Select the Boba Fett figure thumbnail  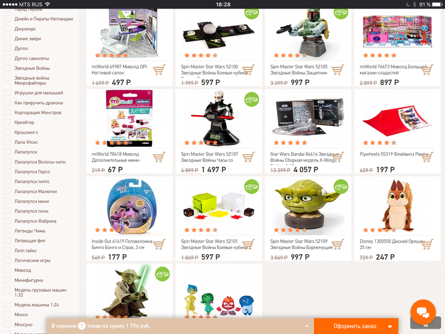click(x=308, y=34)
